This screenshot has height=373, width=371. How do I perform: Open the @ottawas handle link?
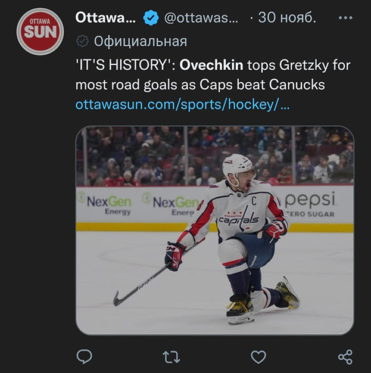[x=200, y=18]
